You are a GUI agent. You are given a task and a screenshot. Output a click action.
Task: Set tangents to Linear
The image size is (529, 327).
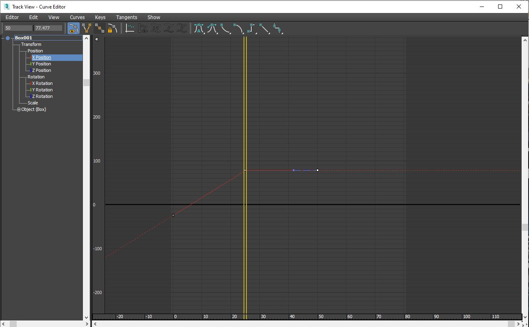coord(264,28)
